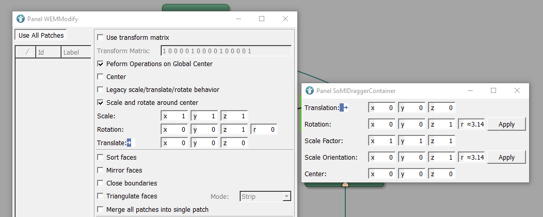Screen dimensions: 543x217
Task: Click the SoMIDraggerContainer panel logo icon
Action: click(x=310, y=90)
